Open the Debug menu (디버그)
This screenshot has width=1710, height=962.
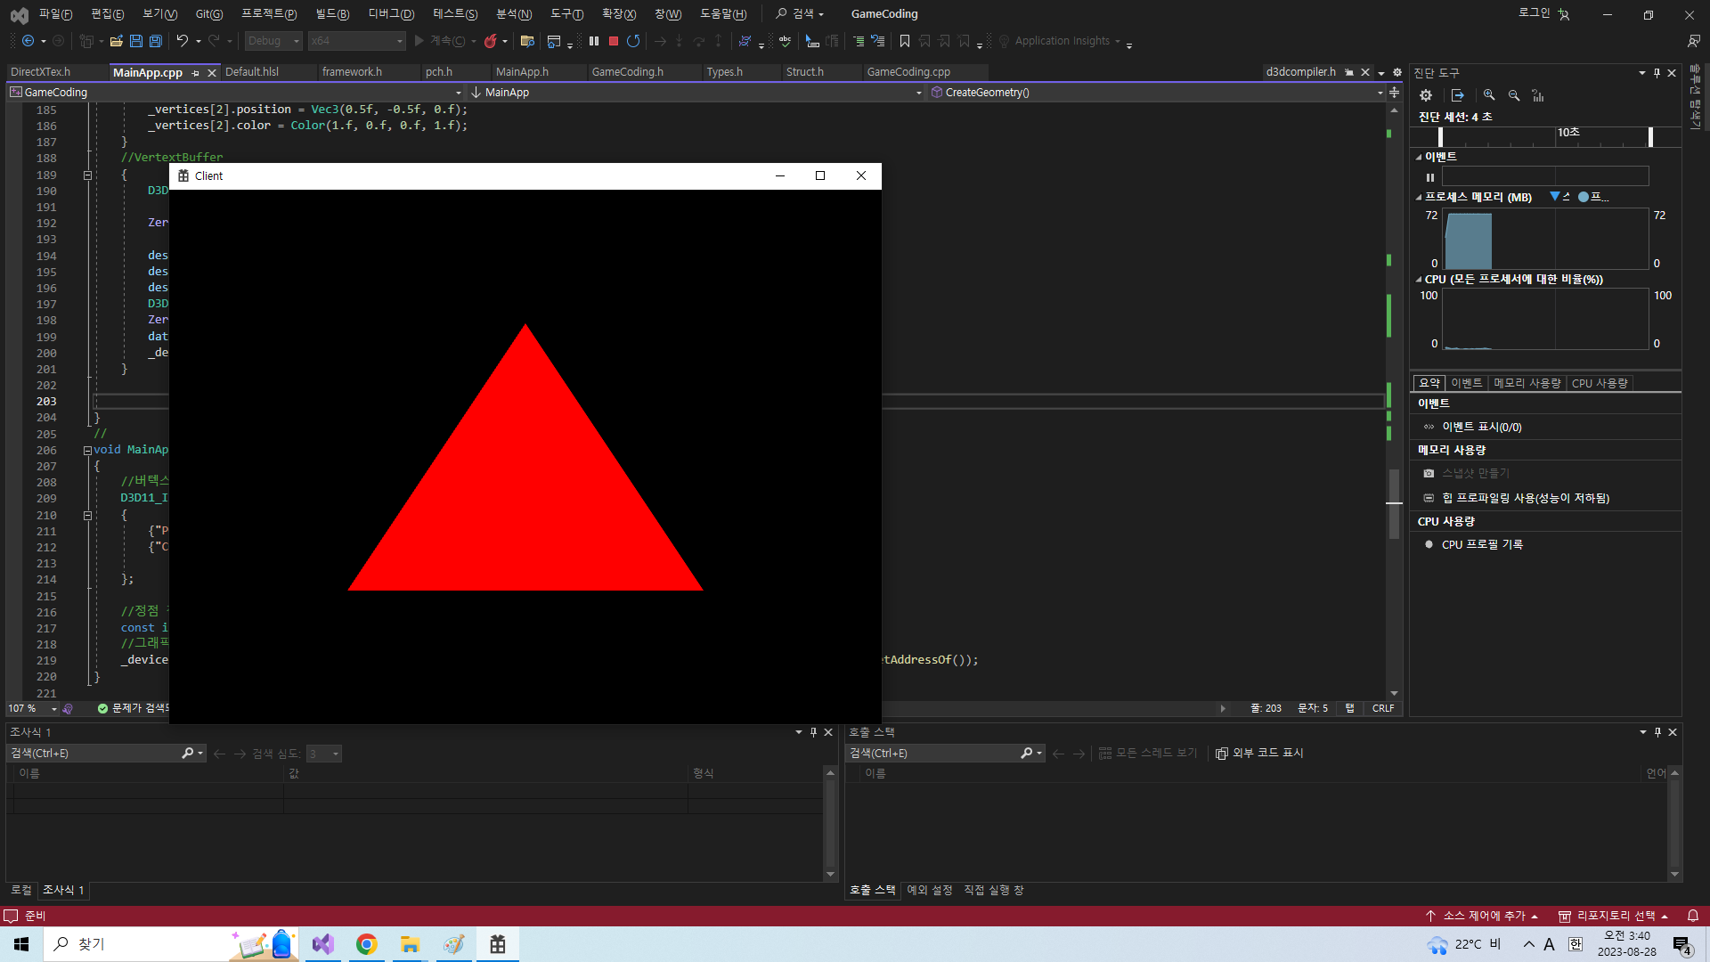click(x=391, y=14)
